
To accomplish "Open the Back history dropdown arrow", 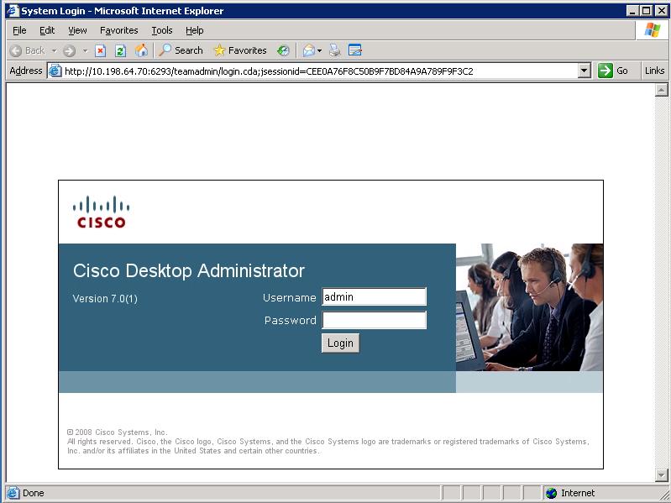I will pyautogui.click(x=54, y=51).
